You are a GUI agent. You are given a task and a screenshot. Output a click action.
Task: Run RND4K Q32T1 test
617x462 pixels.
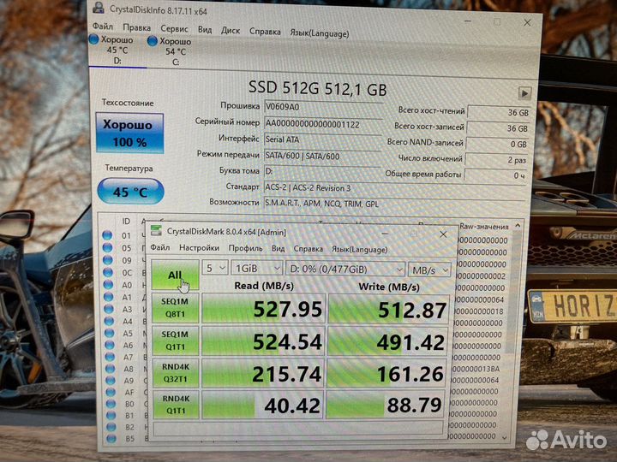(176, 373)
